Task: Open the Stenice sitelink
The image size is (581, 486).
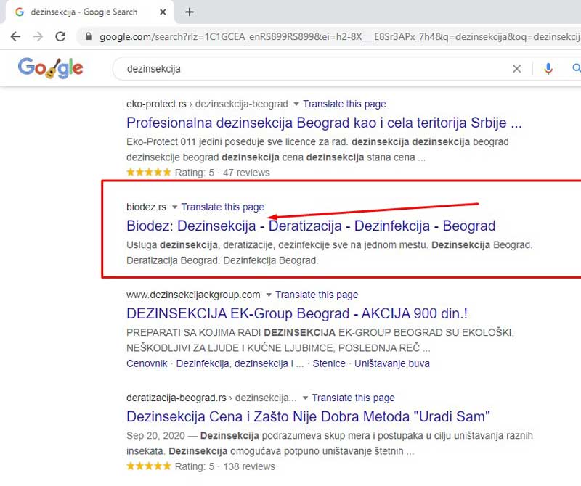Action: [329, 363]
